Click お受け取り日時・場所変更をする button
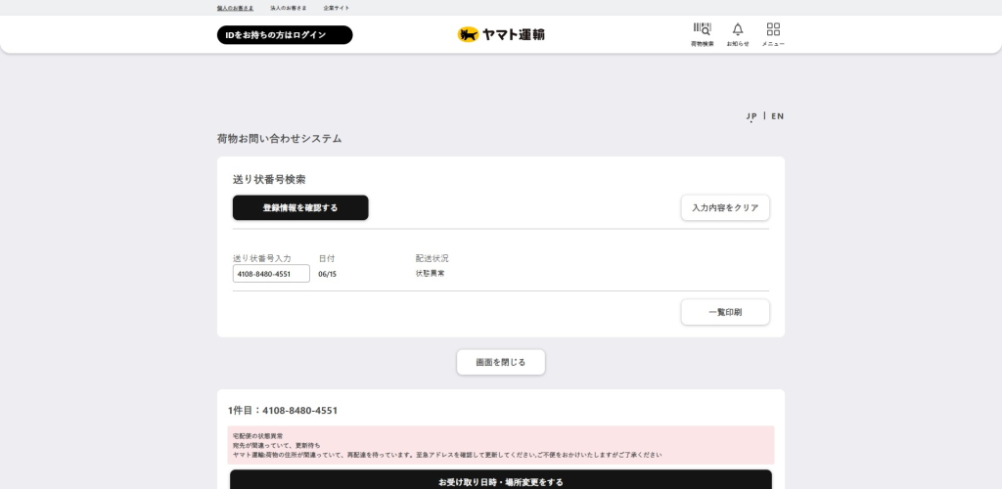 [x=501, y=481]
